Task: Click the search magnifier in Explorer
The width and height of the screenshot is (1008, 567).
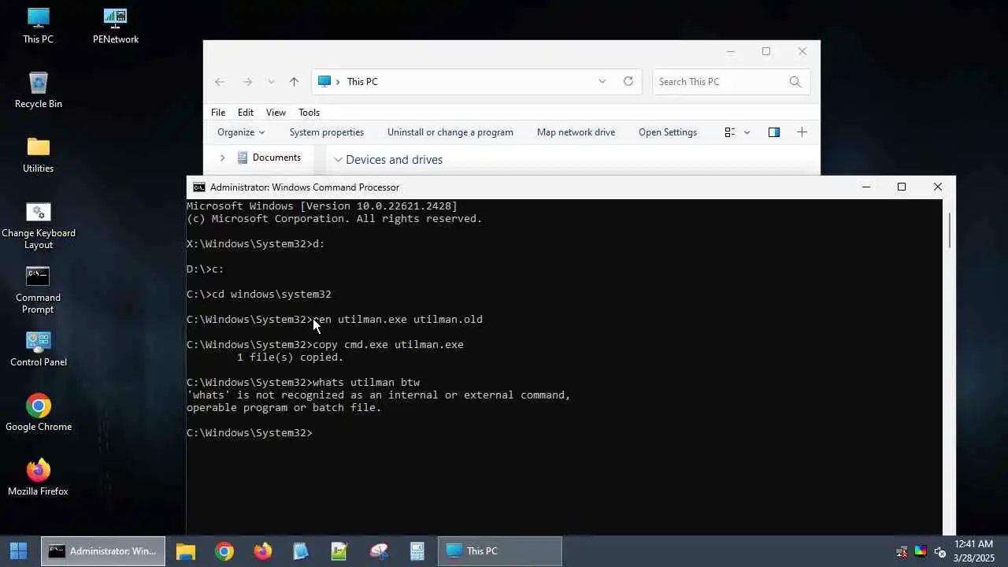Action: (x=795, y=82)
